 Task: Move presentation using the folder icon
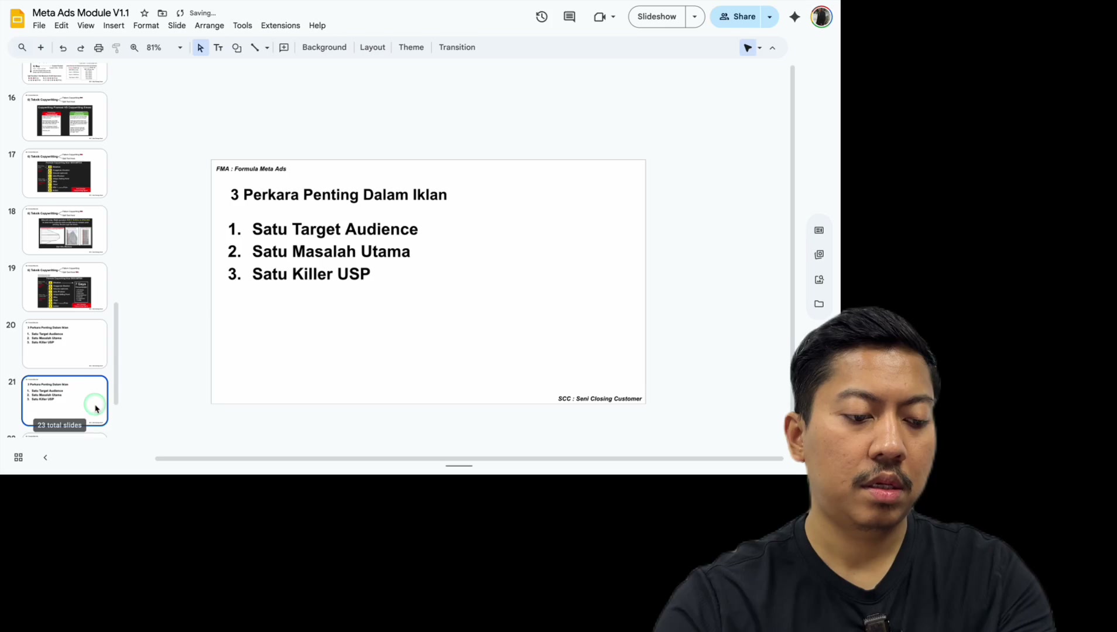click(x=162, y=13)
